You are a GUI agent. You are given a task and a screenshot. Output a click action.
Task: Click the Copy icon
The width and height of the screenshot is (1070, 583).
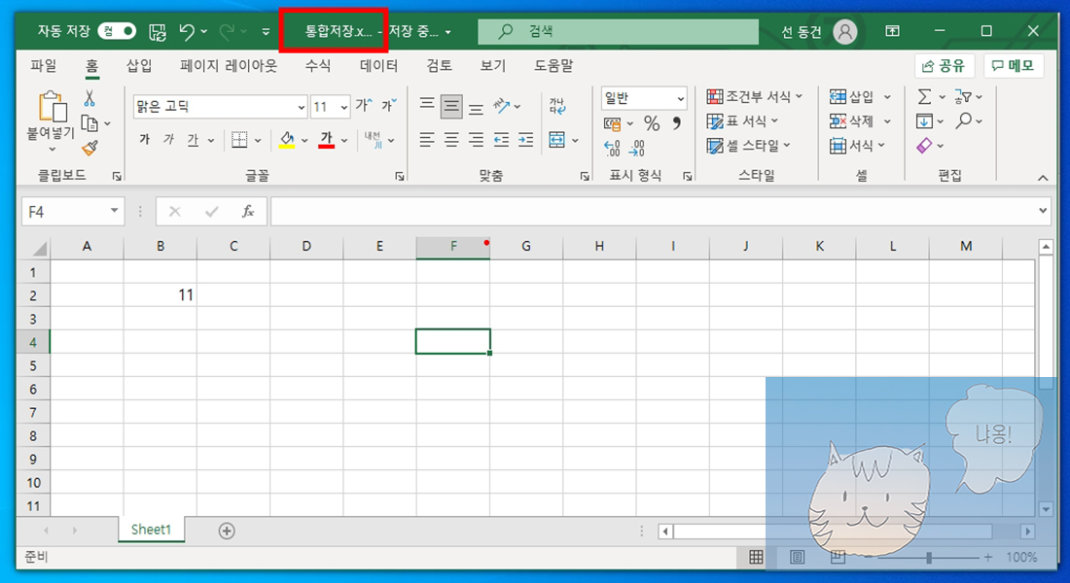(89, 123)
